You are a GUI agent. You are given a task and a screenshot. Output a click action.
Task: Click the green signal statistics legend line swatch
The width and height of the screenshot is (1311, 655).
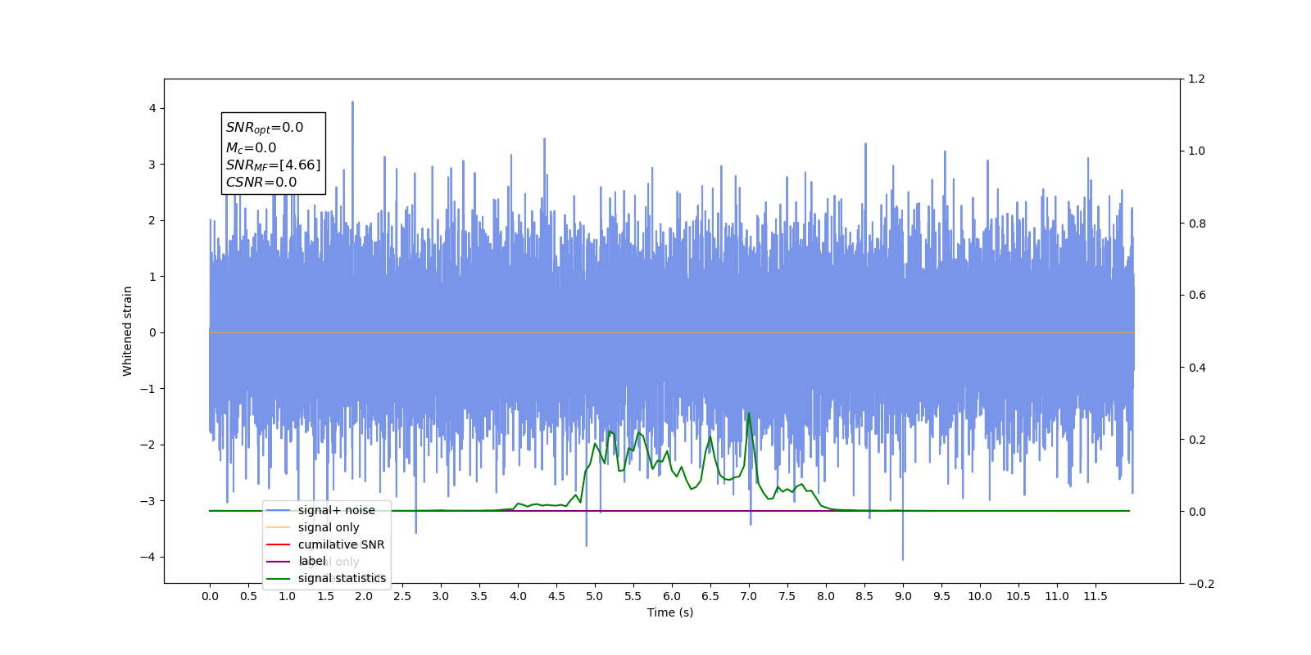279,579
